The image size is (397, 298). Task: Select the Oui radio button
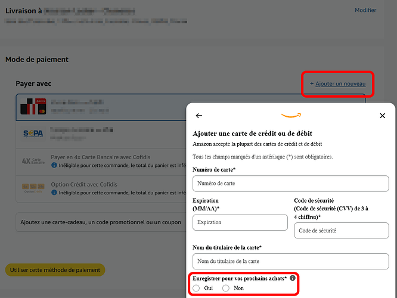coord(197,288)
